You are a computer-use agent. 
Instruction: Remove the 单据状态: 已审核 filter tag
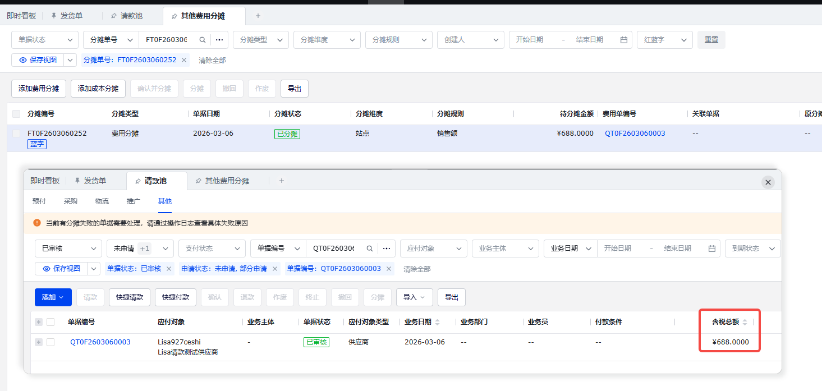pyautogui.click(x=168, y=269)
